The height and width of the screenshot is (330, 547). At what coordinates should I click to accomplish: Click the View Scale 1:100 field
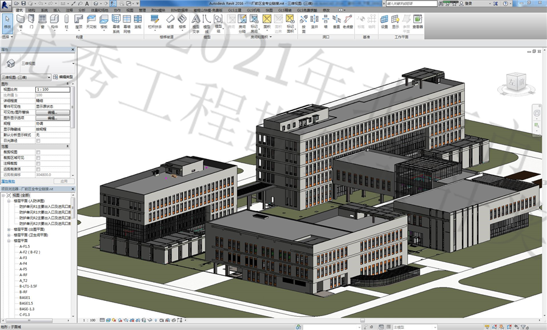click(53, 89)
